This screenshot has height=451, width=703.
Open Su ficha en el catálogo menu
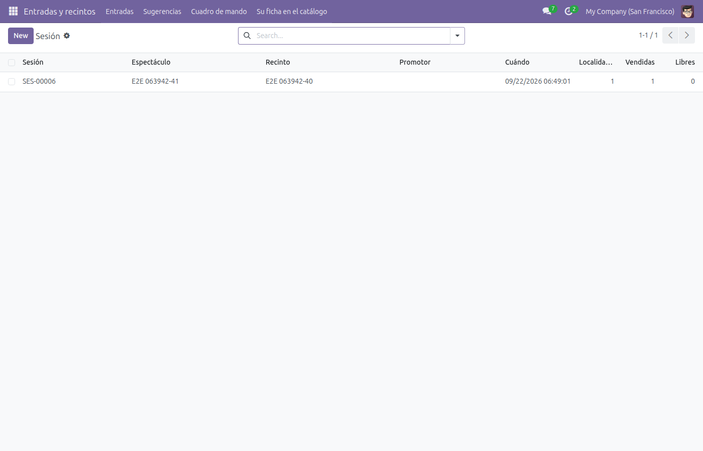[292, 11]
